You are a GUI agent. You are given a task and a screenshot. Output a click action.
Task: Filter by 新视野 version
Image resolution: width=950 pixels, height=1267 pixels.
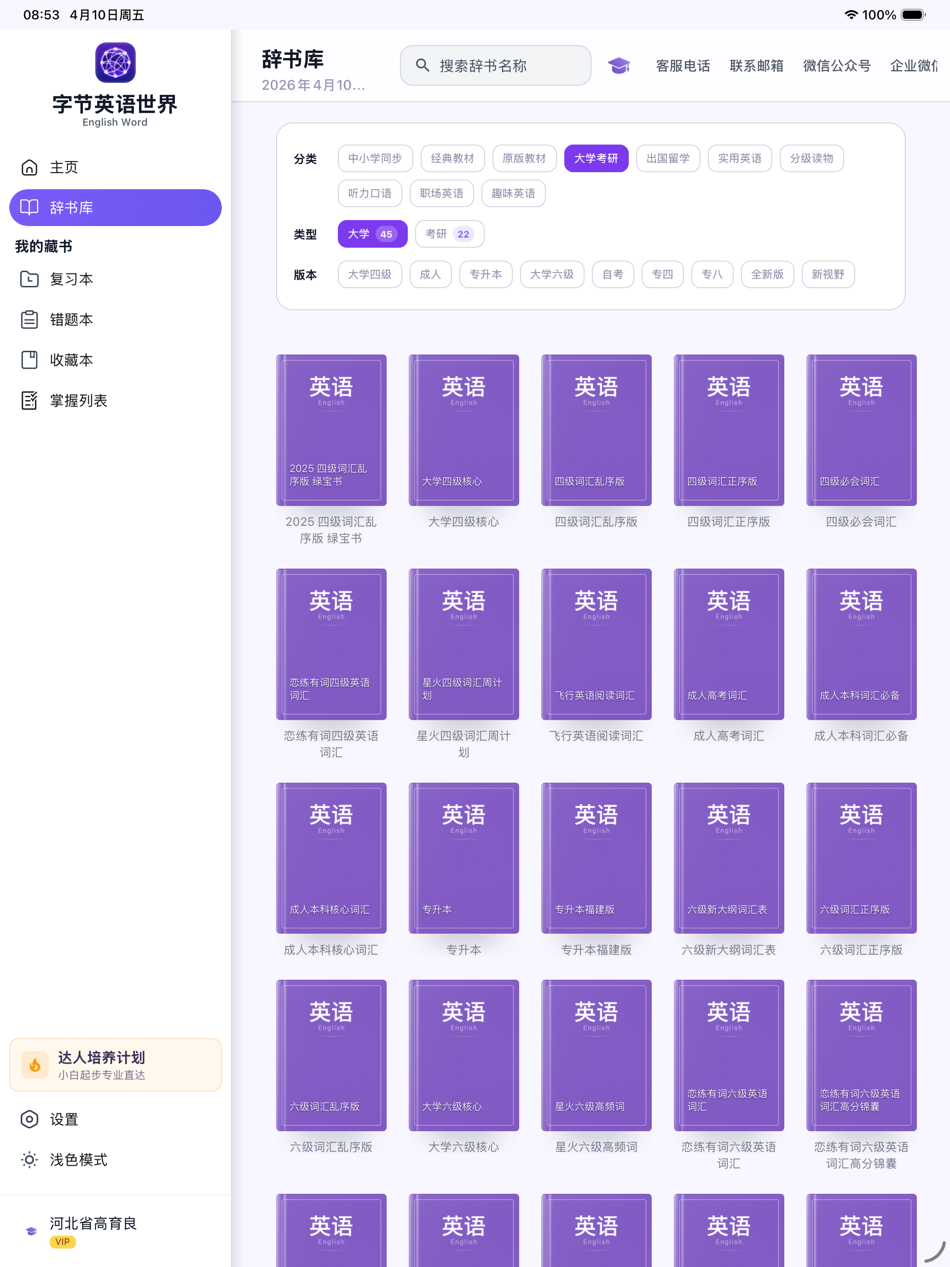pyautogui.click(x=828, y=274)
